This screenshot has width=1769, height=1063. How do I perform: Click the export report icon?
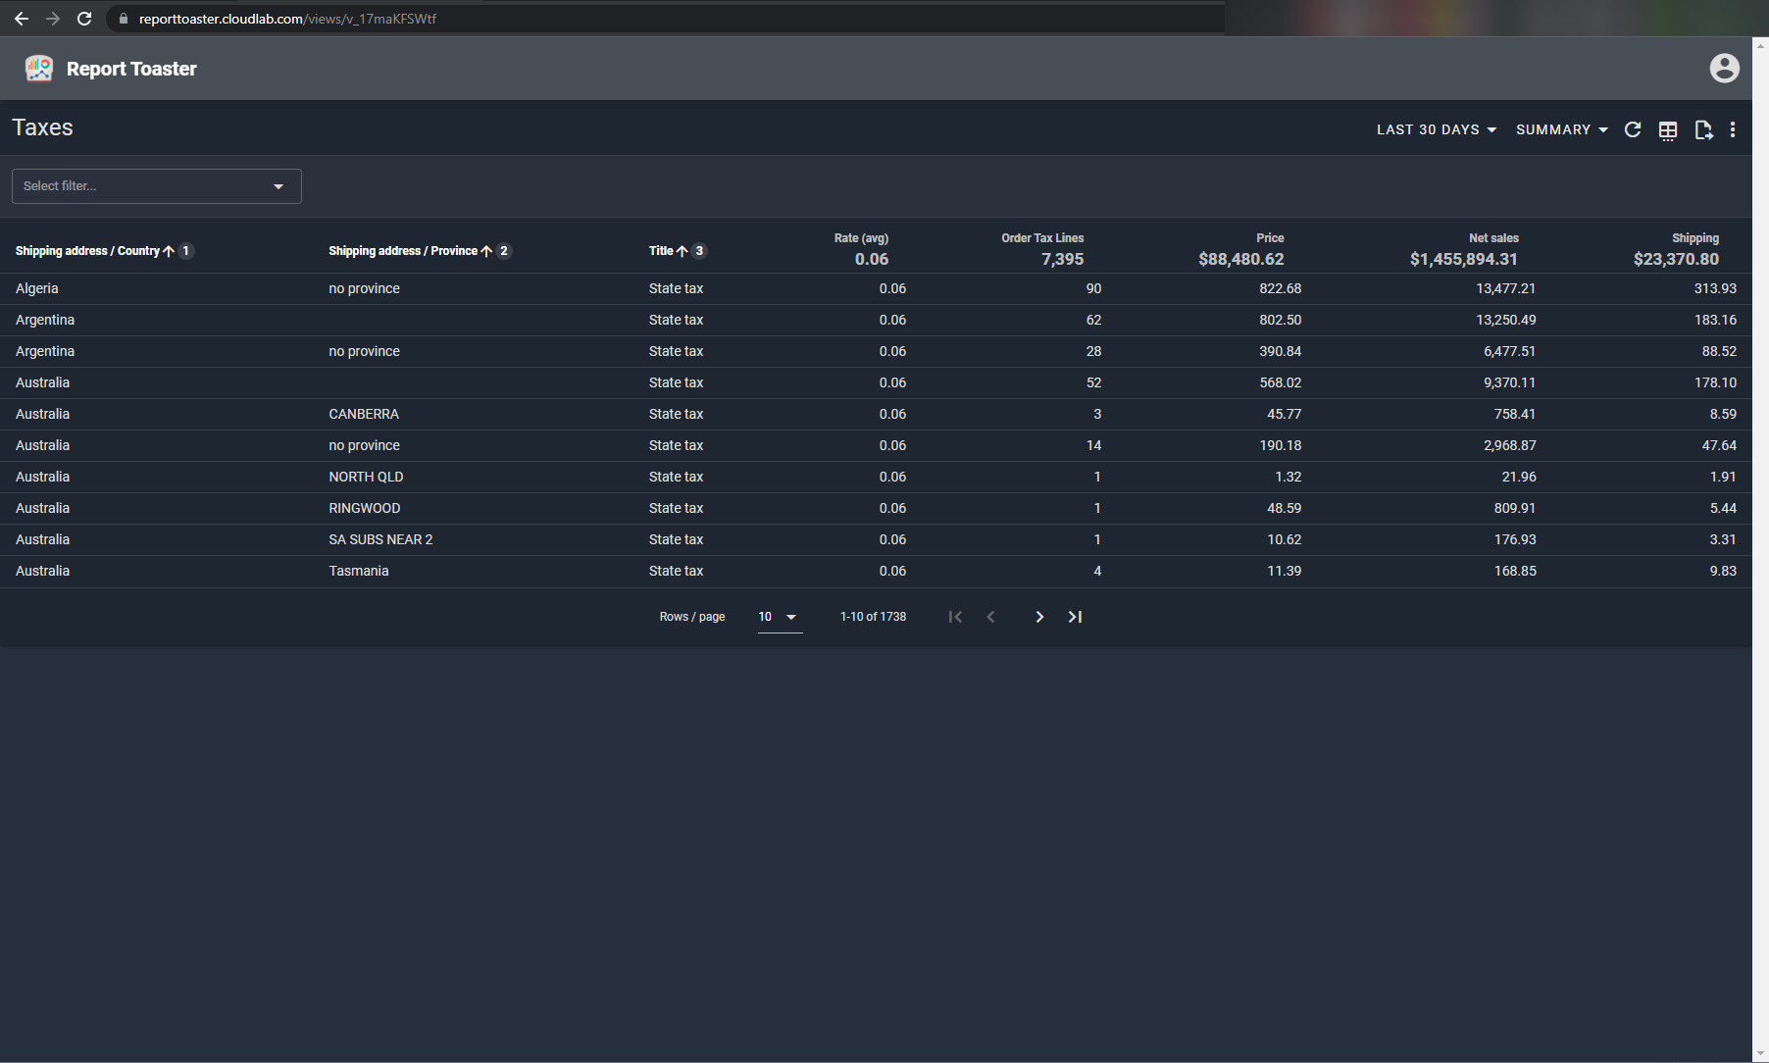[1703, 129]
